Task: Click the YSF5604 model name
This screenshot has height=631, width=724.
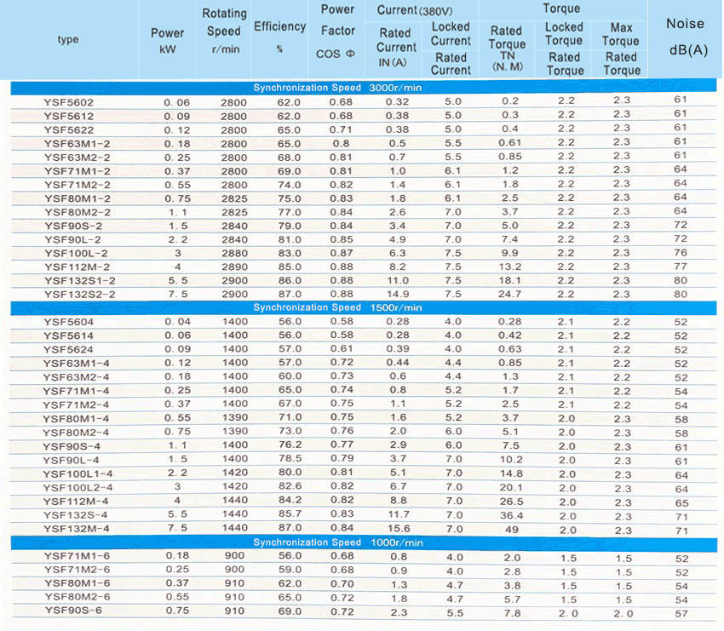Action: (x=69, y=322)
